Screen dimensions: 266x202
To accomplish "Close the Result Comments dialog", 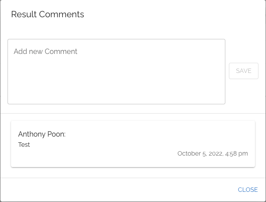I will click(247, 190).
